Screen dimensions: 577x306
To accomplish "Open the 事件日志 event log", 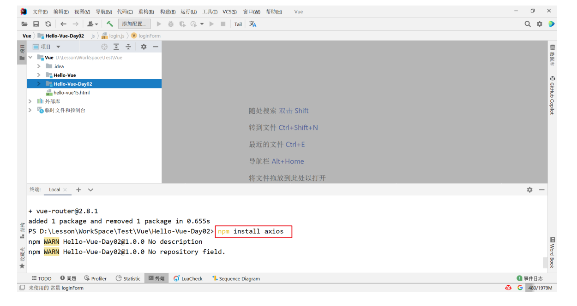I will tap(529, 278).
